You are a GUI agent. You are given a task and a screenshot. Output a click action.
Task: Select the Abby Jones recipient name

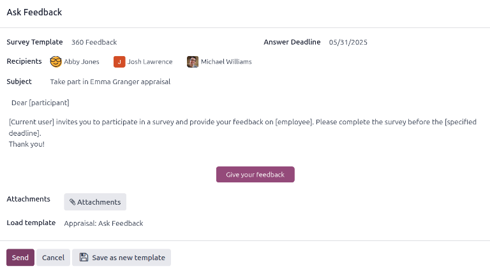(82, 62)
